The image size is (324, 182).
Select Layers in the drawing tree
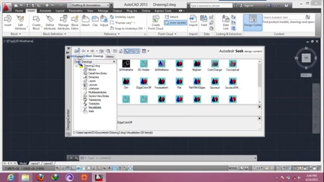[x=92, y=81]
